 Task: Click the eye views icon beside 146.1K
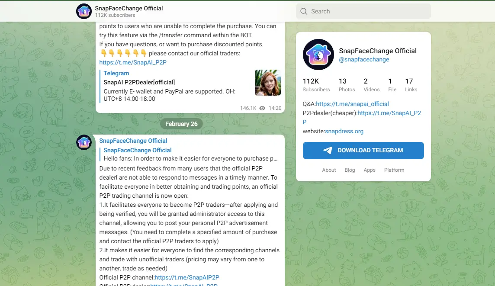(262, 108)
